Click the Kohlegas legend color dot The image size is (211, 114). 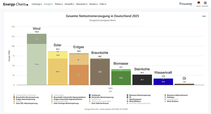coord(165,97)
